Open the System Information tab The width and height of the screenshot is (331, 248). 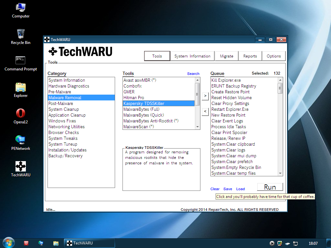click(x=192, y=56)
